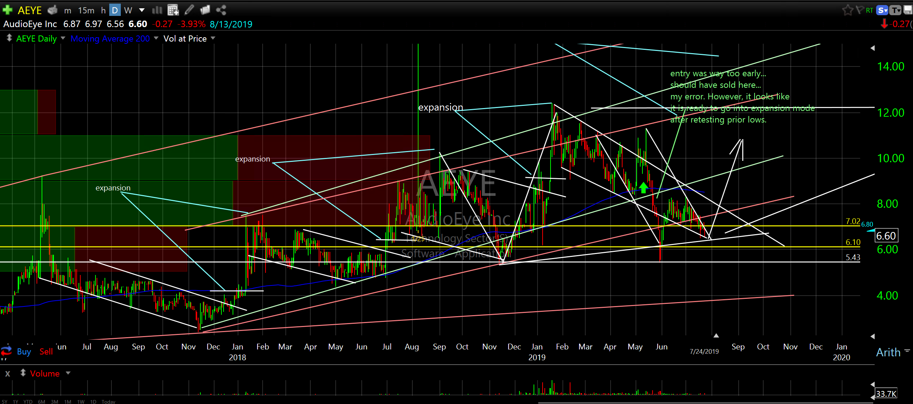913x404 pixels.
Task: Open the pencil drawing tools icon
Action: (189, 10)
